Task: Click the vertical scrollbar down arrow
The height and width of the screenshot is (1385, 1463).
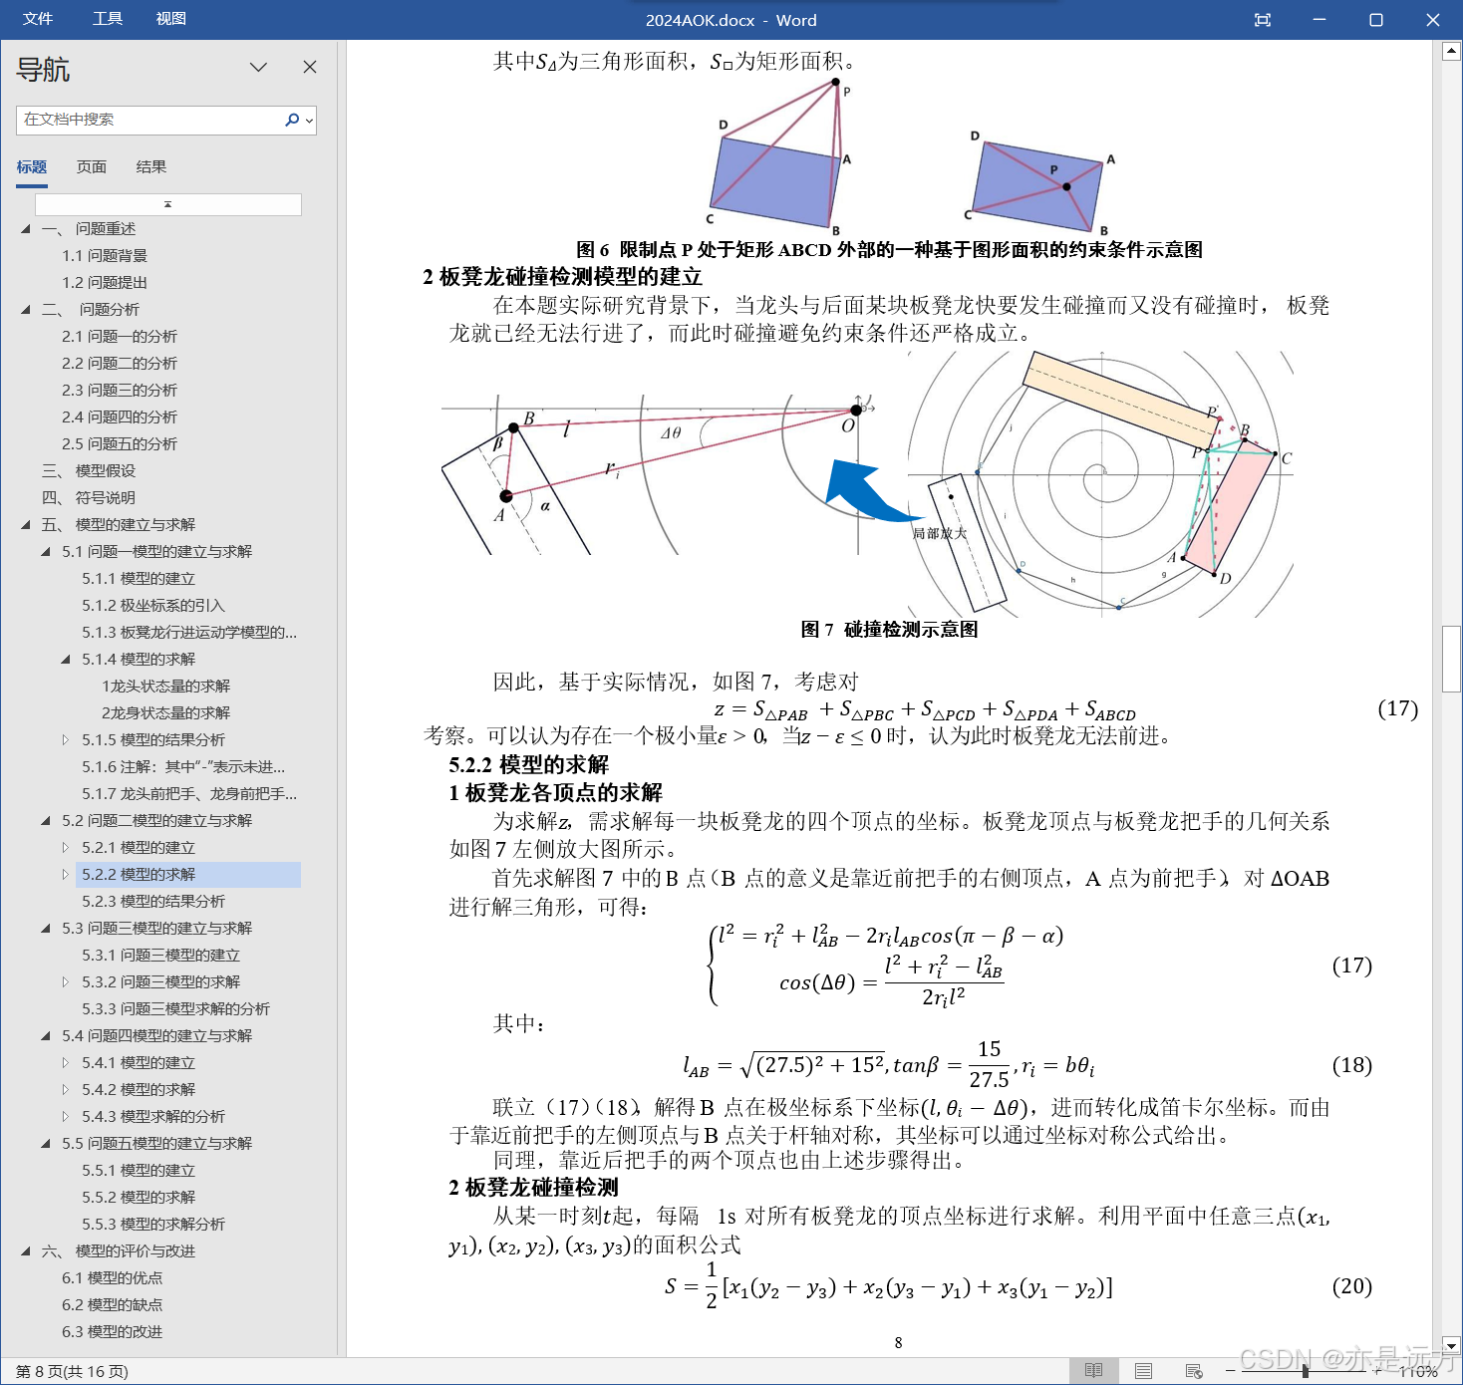Action: pyautogui.click(x=1451, y=1346)
